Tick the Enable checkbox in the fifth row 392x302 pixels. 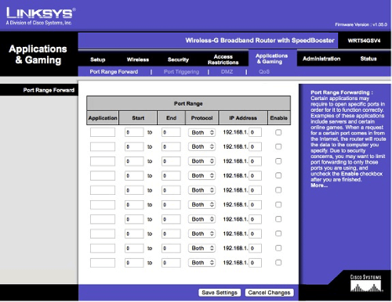click(278, 190)
